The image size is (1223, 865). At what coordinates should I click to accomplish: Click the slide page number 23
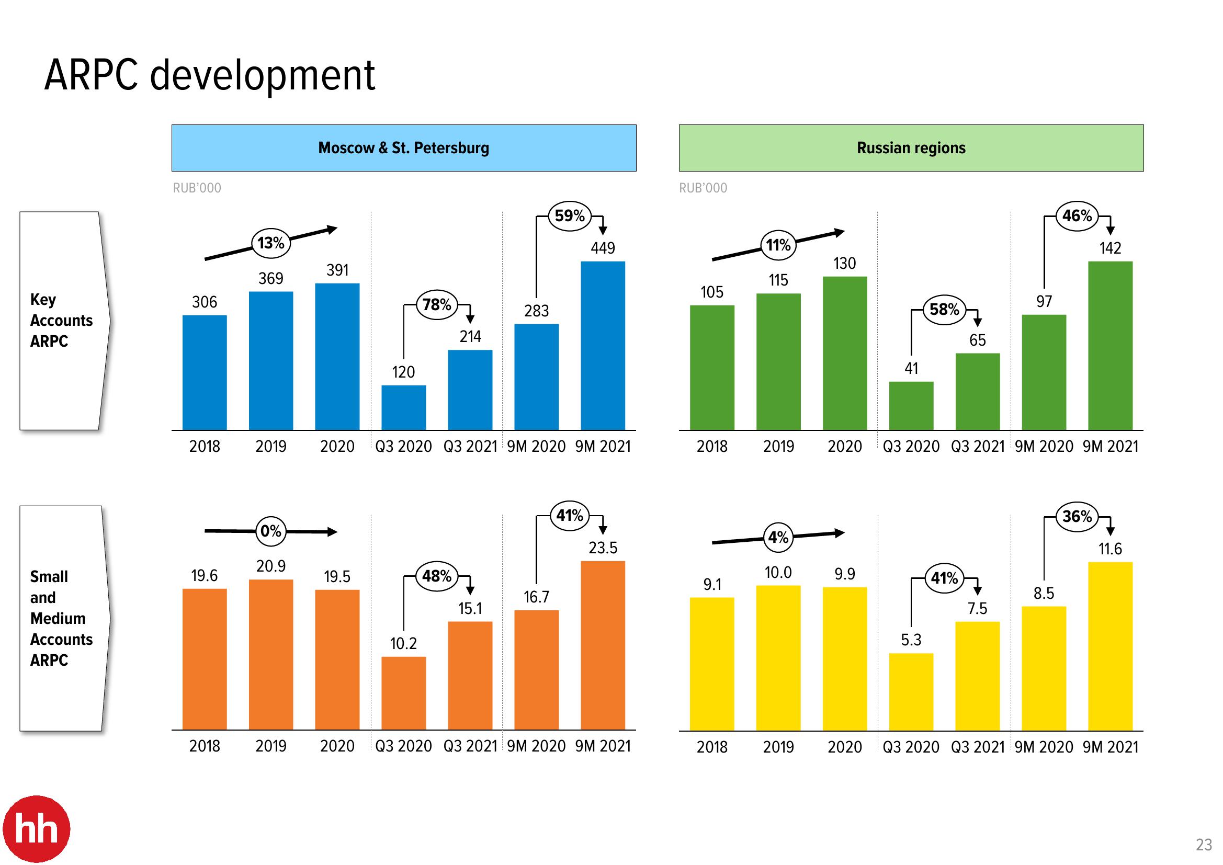(x=1204, y=845)
